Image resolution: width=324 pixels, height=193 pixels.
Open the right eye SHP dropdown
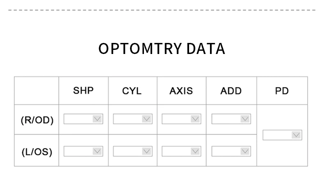(83, 119)
